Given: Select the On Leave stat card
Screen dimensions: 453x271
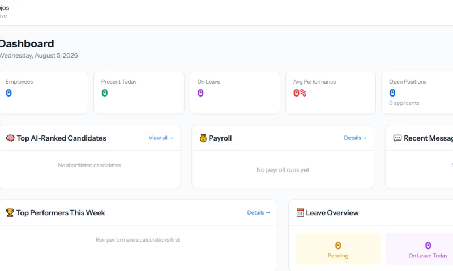Looking at the screenshot, I should coord(235,93).
